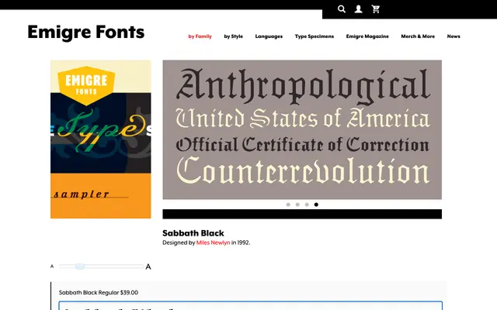497x310 pixels.
Task: Select the by Style menu item
Action: coord(233,36)
